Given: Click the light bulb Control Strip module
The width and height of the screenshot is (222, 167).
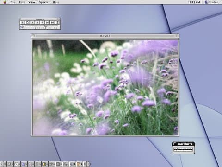Looking at the screenshot, I should (37, 164).
